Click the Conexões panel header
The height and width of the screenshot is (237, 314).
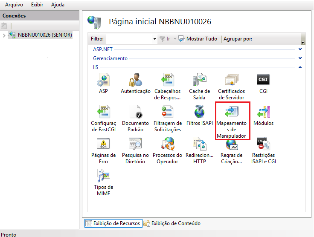[x=39, y=16]
